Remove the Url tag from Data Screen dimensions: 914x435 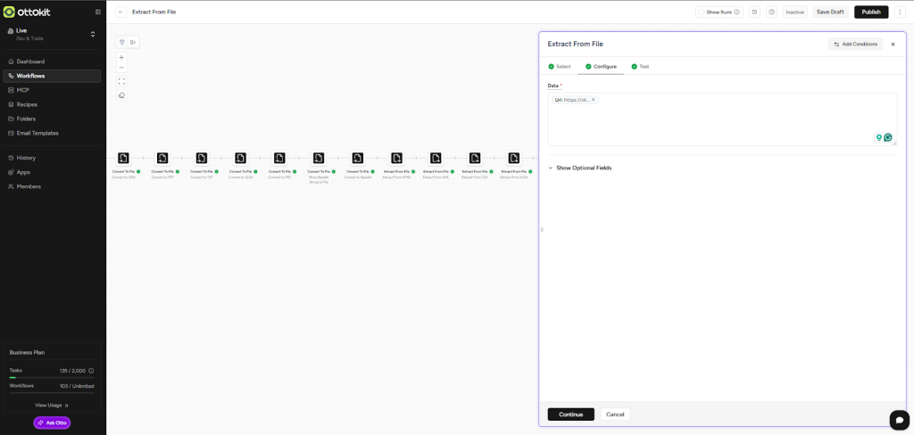593,100
